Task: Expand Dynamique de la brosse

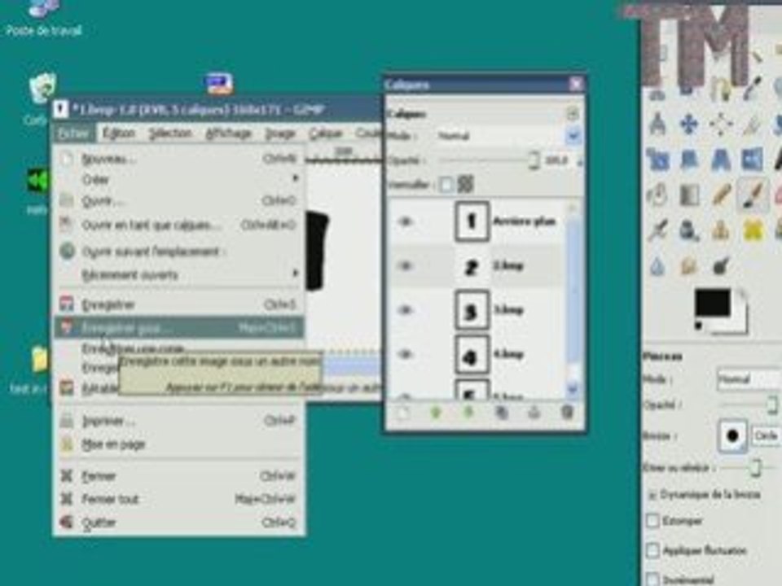Action: point(652,495)
